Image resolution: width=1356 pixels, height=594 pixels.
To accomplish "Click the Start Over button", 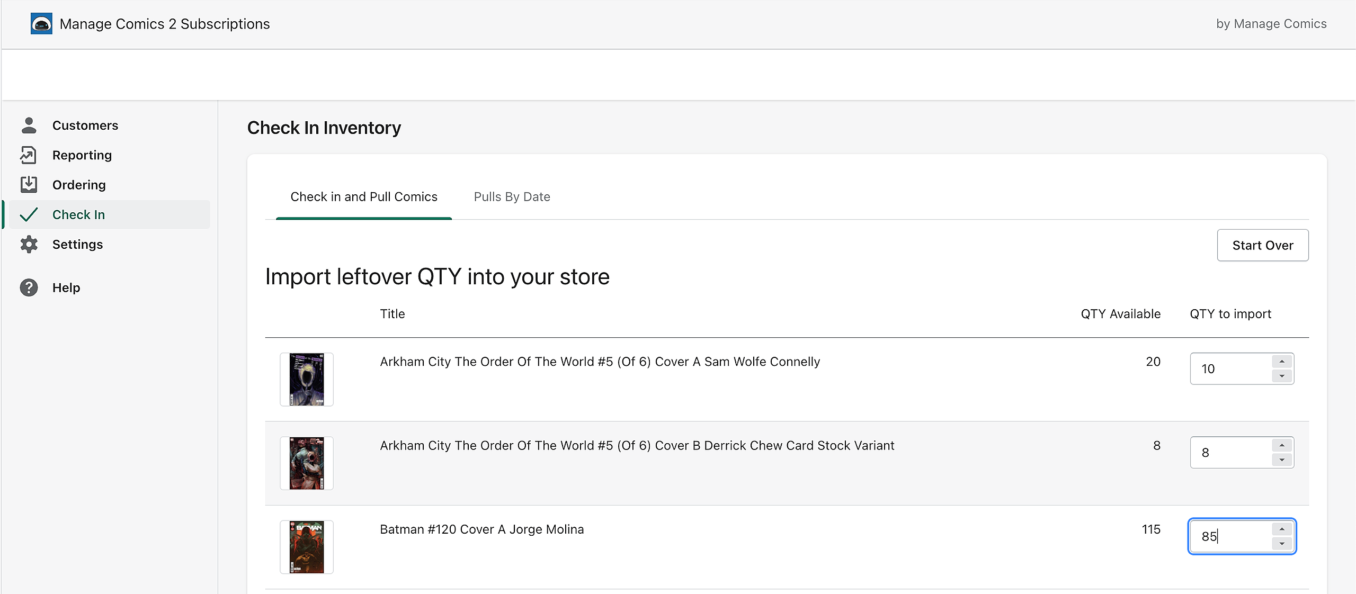I will (1262, 245).
